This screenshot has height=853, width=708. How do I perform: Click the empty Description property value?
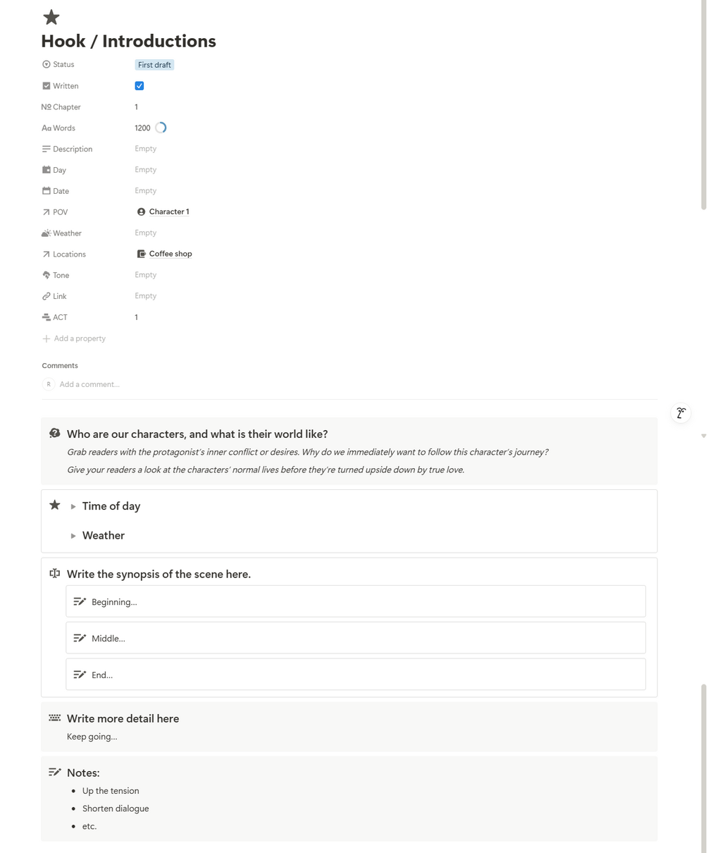tap(146, 149)
